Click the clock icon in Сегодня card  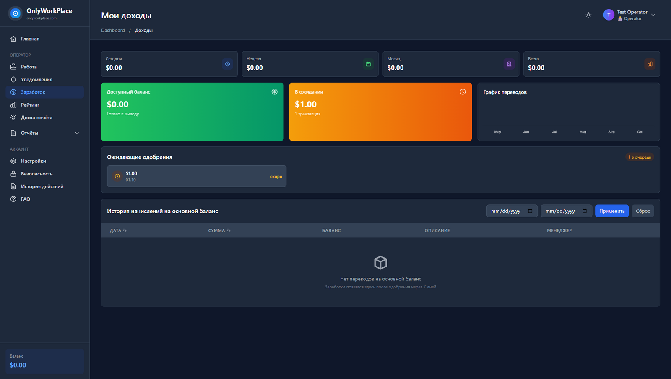click(x=227, y=64)
